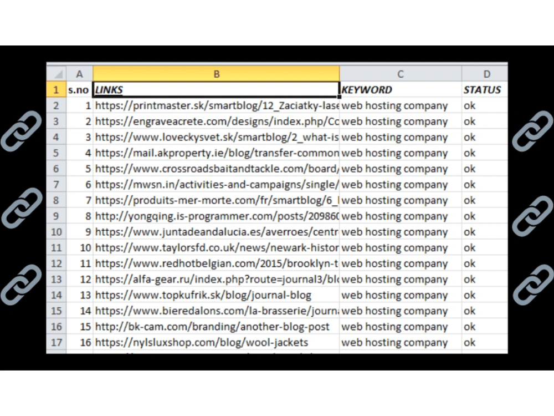Screen dimensions: 554x416
Task: Click the KEYWORD header cell
Action: 401,89
